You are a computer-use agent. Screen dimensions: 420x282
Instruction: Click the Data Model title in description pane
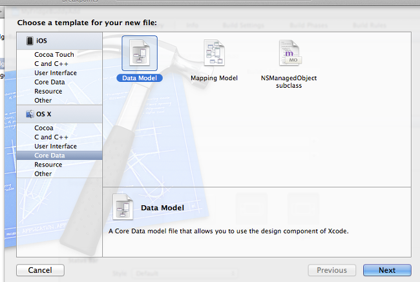162,208
